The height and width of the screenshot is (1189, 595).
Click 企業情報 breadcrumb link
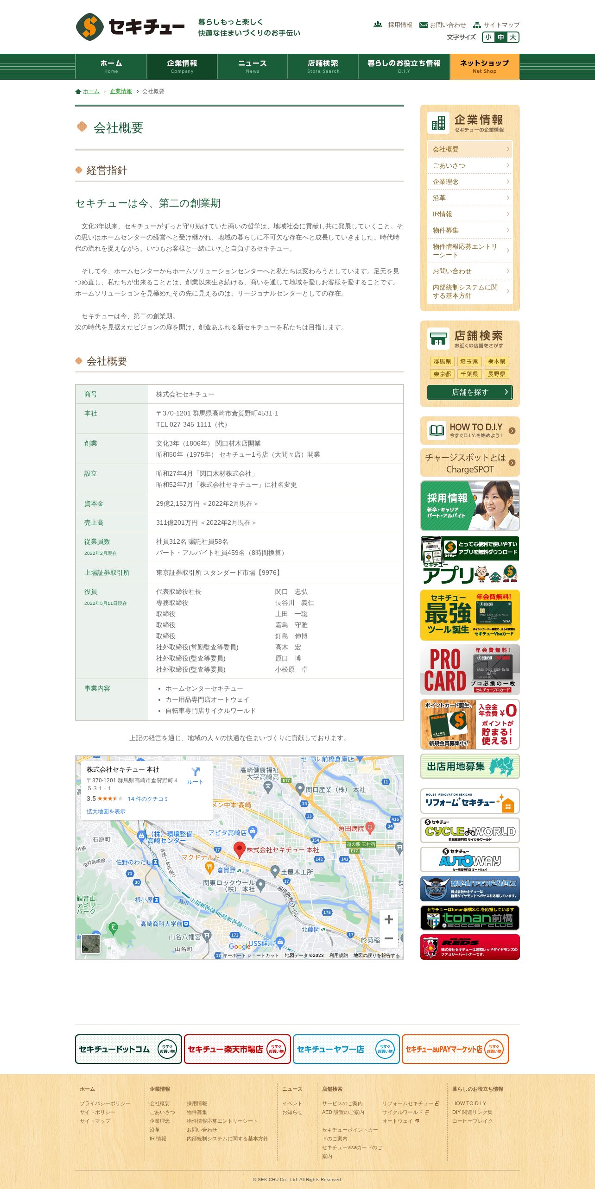click(x=120, y=91)
